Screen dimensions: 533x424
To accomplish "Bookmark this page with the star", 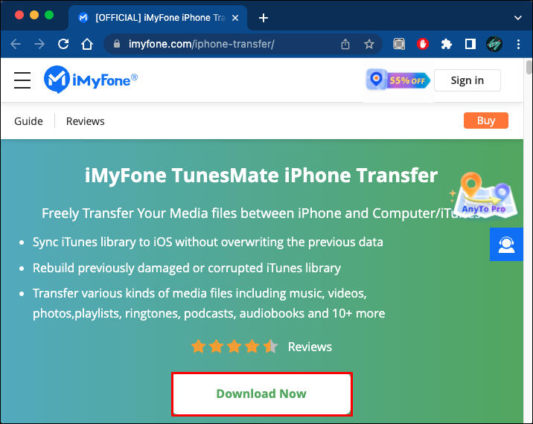I will point(368,44).
